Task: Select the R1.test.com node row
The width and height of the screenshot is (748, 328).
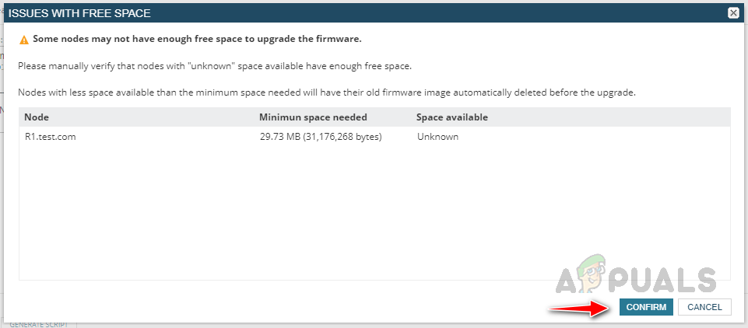Action: coord(50,137)
